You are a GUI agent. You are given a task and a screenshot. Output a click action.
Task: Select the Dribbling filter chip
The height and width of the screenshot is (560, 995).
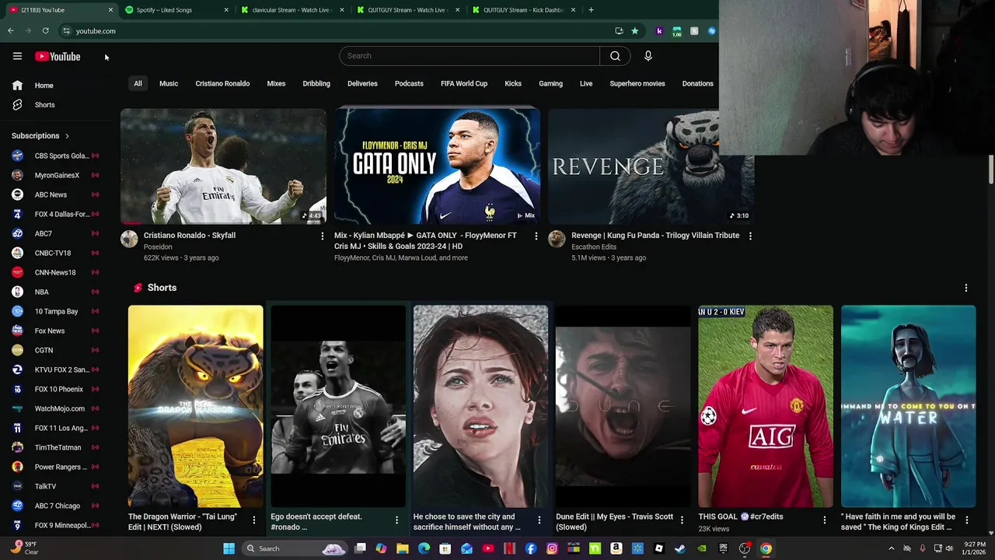316,83
